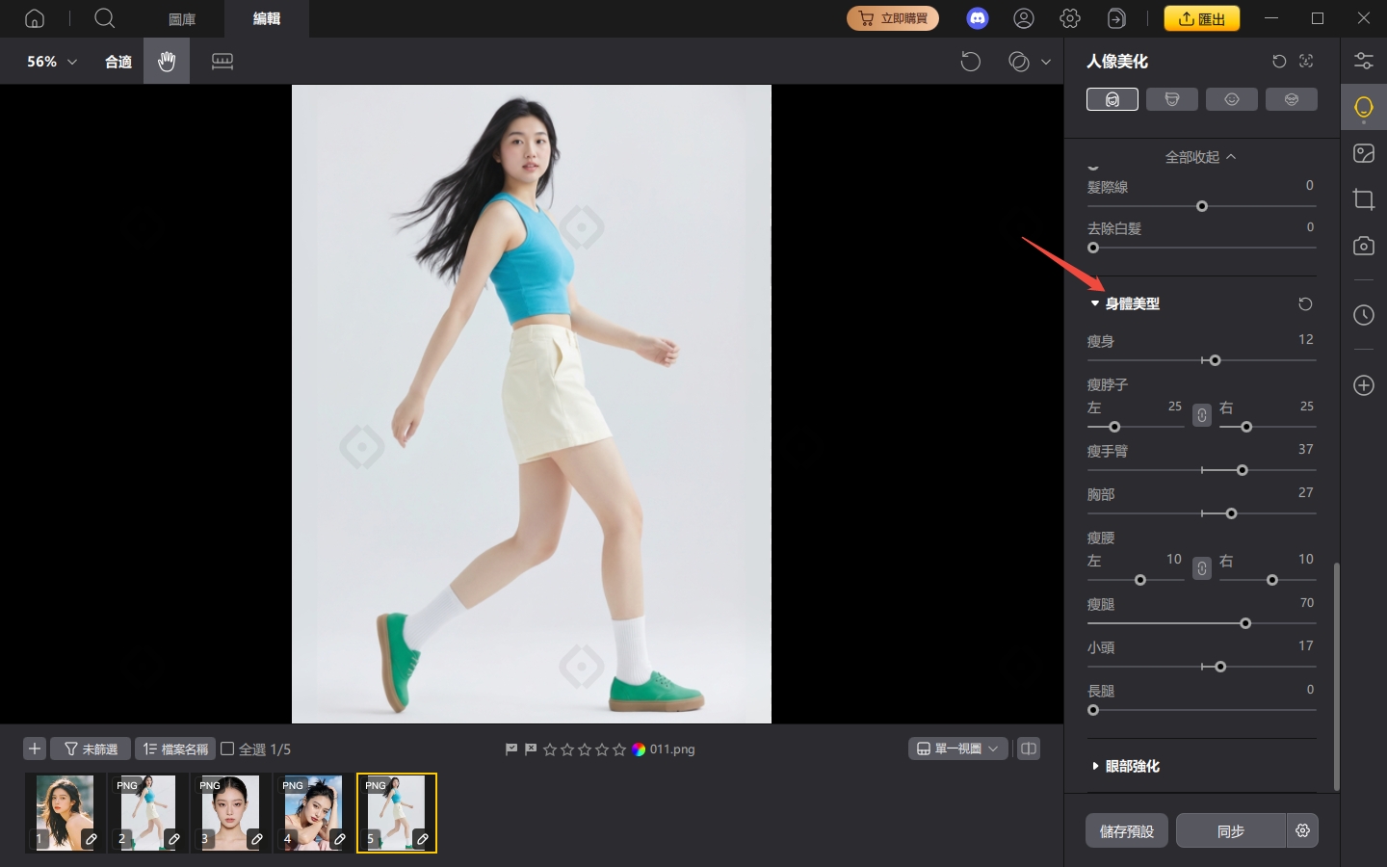Open the history clock panel
This screenshot has width=1387, height=867.
(1363, 315)
